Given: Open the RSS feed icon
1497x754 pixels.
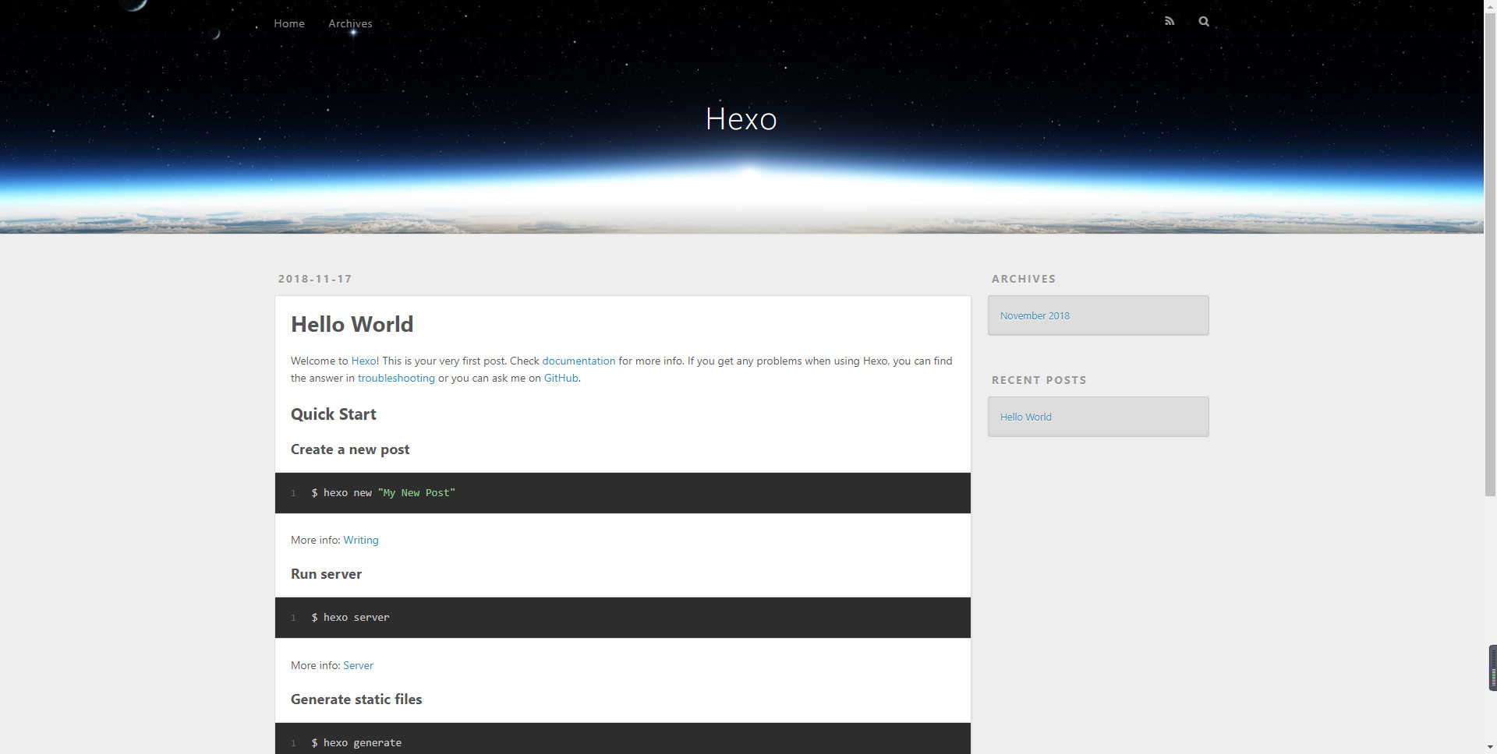Looking at the screenshot, I should [1169, 21].
